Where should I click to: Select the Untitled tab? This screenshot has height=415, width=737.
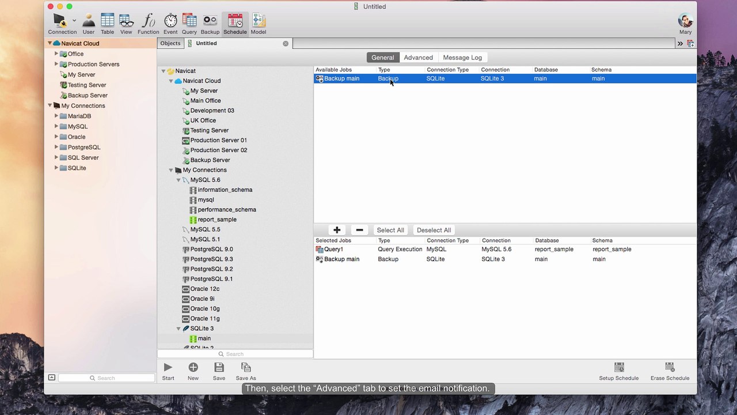pyautogui.click(x=238, y=43)
